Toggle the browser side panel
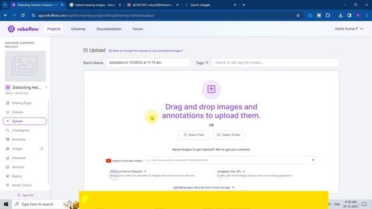The height and width of the screenshot is (209, 372). click(349, 16)
